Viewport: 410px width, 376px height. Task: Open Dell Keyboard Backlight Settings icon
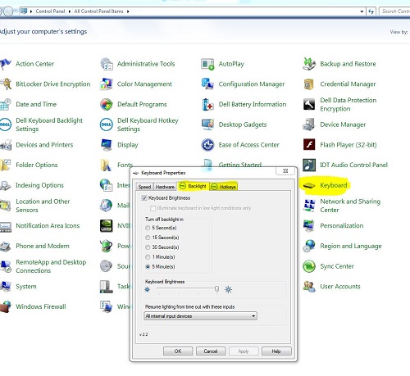(x=6, y=125)
